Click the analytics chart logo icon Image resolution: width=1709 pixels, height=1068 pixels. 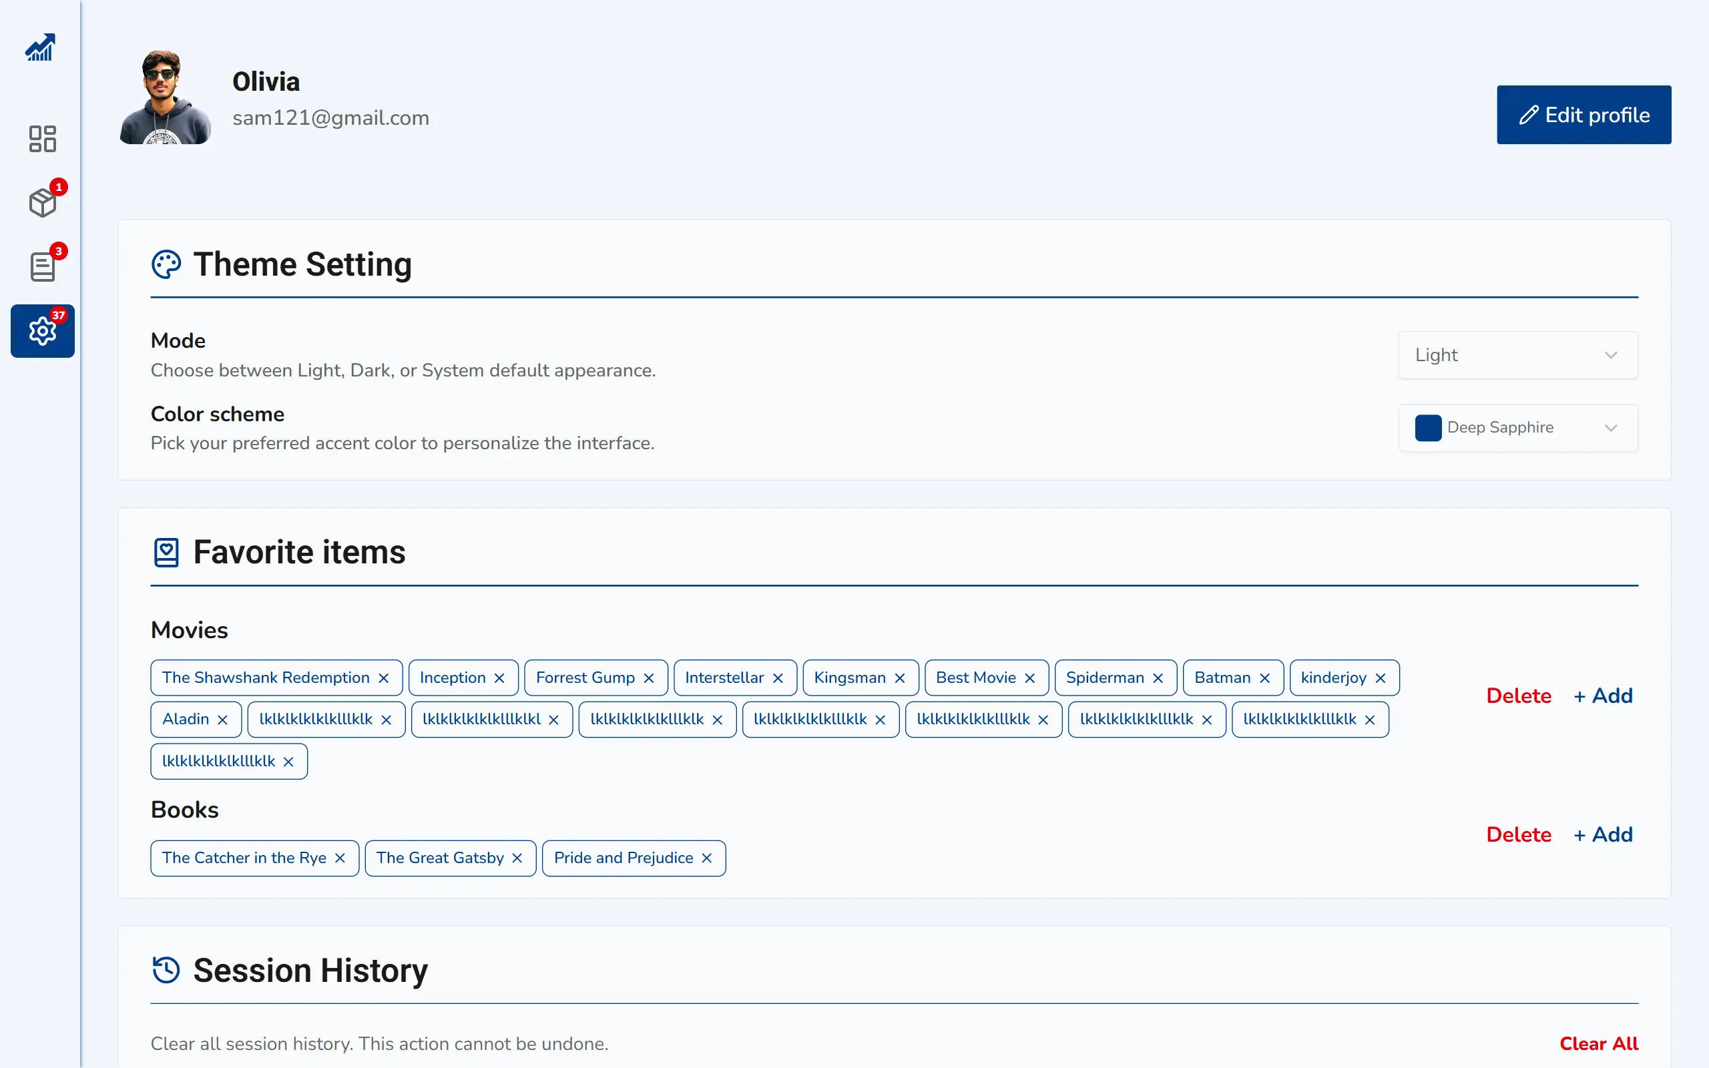point(40,47)
